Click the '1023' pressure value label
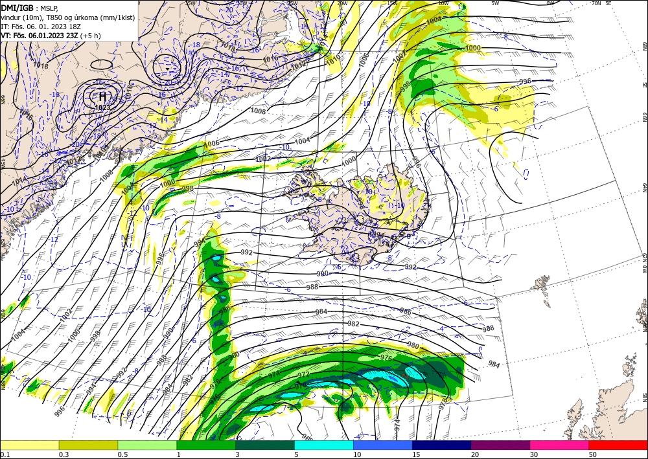 pos(102,107)
